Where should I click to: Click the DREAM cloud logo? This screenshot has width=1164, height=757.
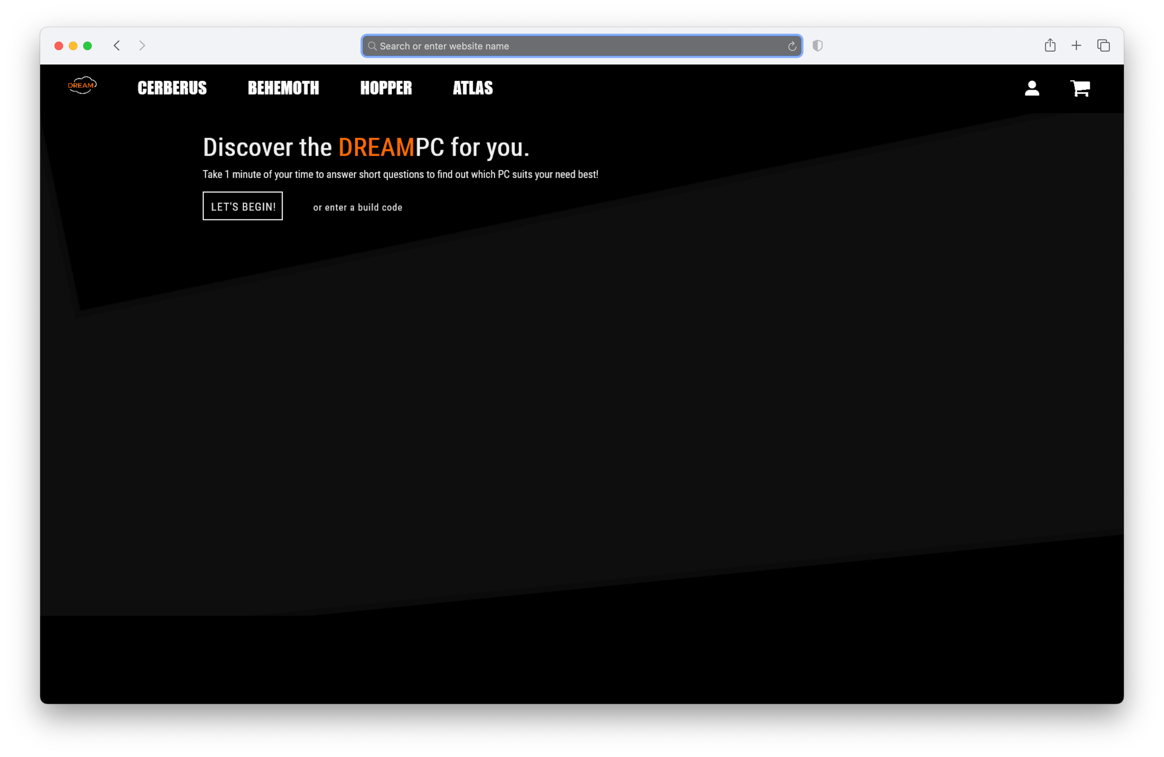(x=82, y=86)
